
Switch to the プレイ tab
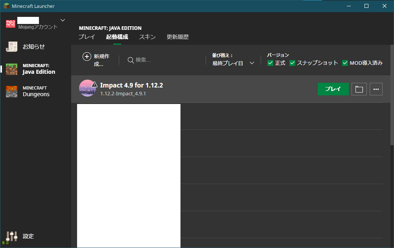[x=87, y=37]
